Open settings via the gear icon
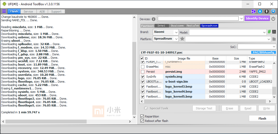 point(273,12)
